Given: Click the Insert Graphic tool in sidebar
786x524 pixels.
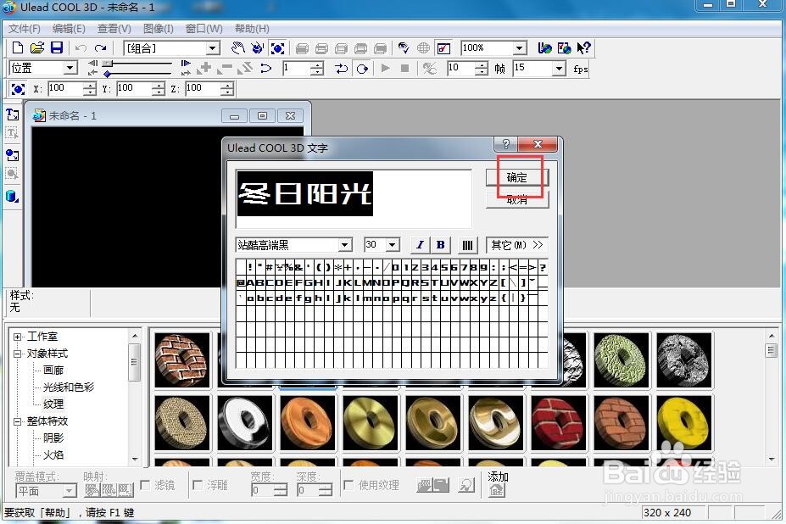Looking at the screenshot, I should pos(13,155).
